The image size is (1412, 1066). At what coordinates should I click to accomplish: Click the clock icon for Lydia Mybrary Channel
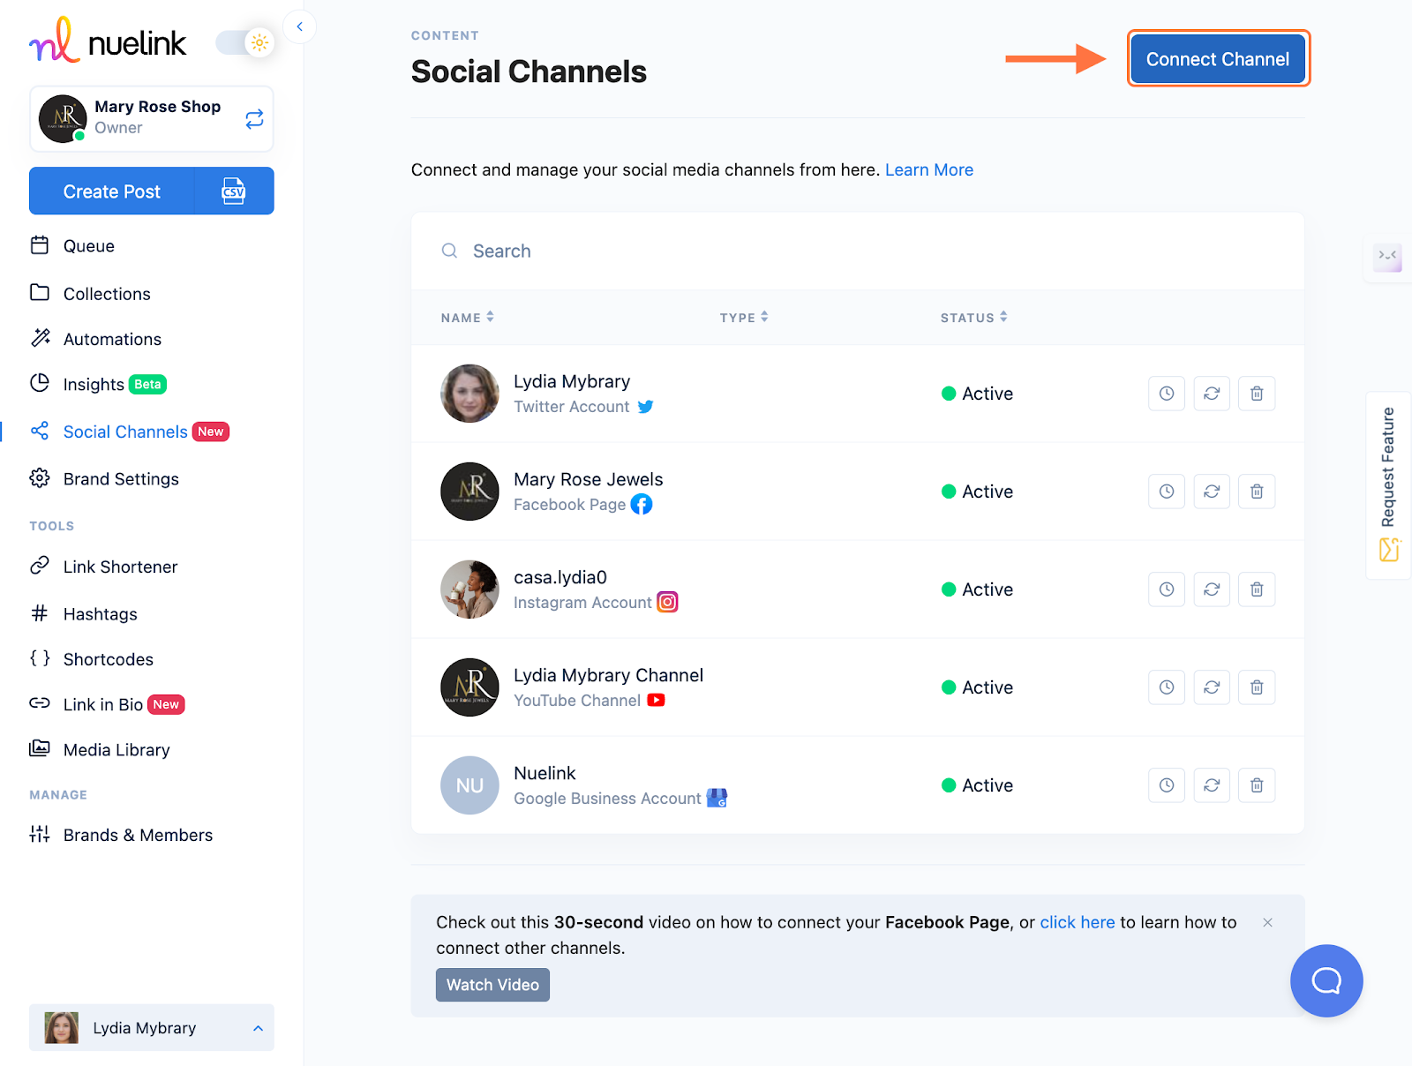[1167, 687]
